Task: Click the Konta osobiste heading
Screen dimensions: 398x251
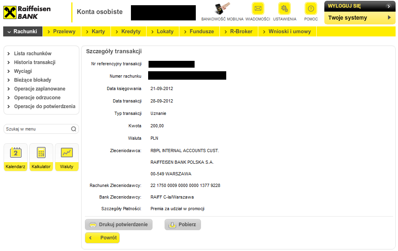Action: click(100, 12)
